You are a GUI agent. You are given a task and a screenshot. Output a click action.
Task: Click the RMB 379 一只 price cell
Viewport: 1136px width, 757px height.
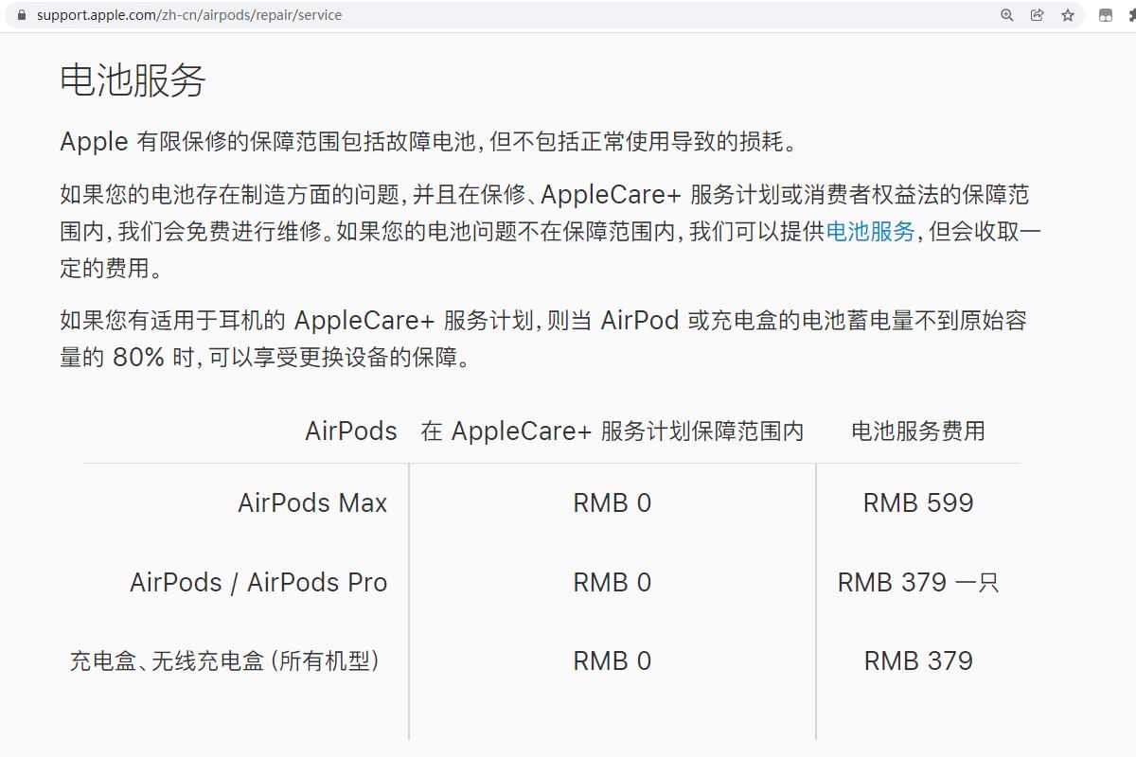pyautogui.click(x=917, y=583)
